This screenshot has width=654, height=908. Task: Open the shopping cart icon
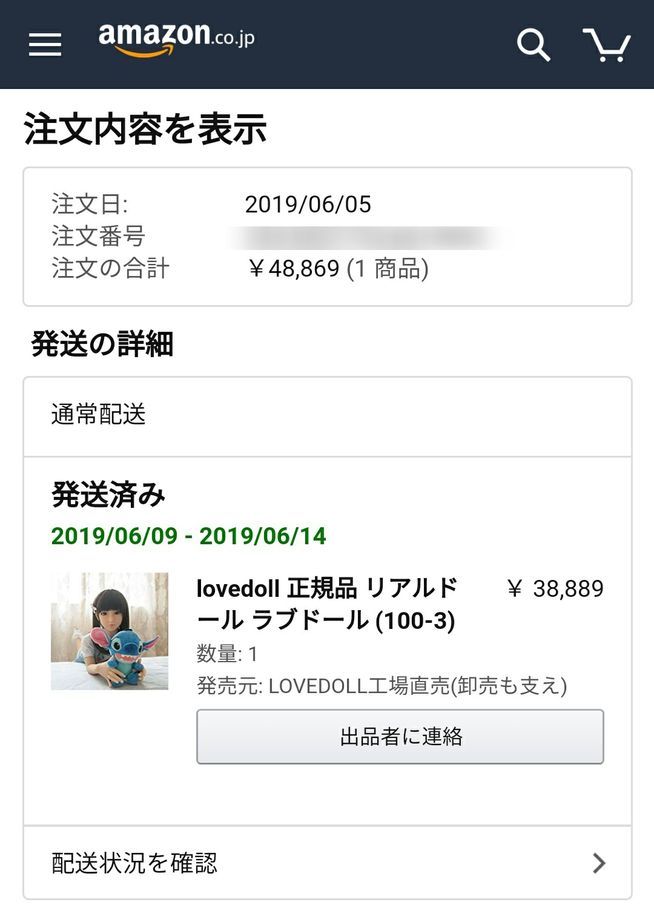(x=607, y=44)
